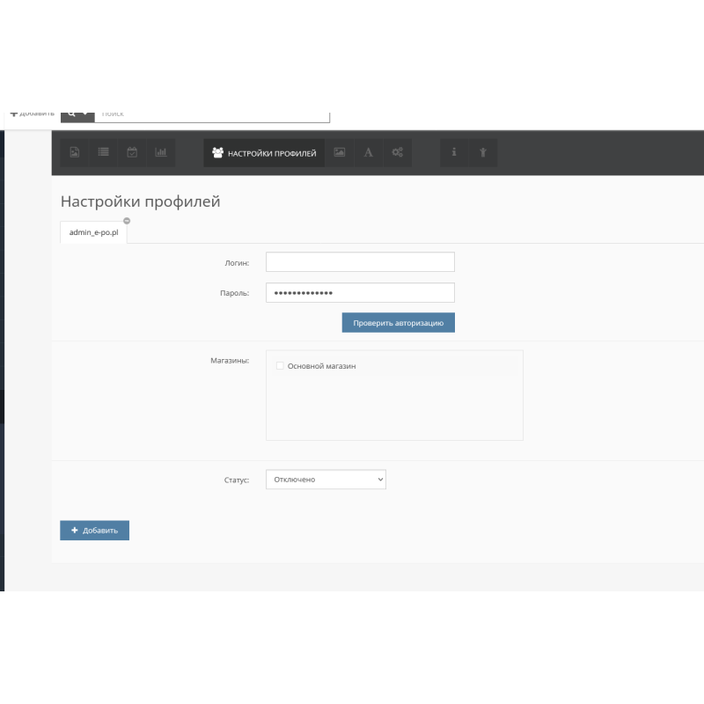Open the info icon on the right toolbar
The height and width of the screenshot is (704, 704).
[454, 152]
